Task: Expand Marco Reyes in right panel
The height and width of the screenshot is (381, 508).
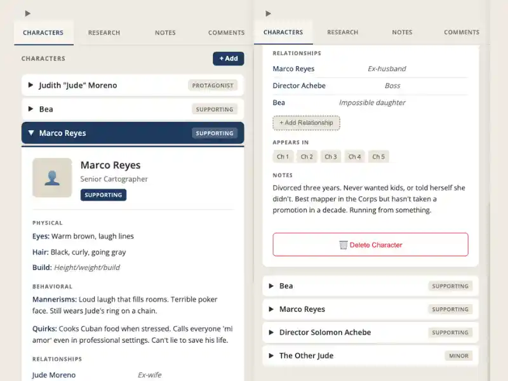Action: [x=370, y=309]
